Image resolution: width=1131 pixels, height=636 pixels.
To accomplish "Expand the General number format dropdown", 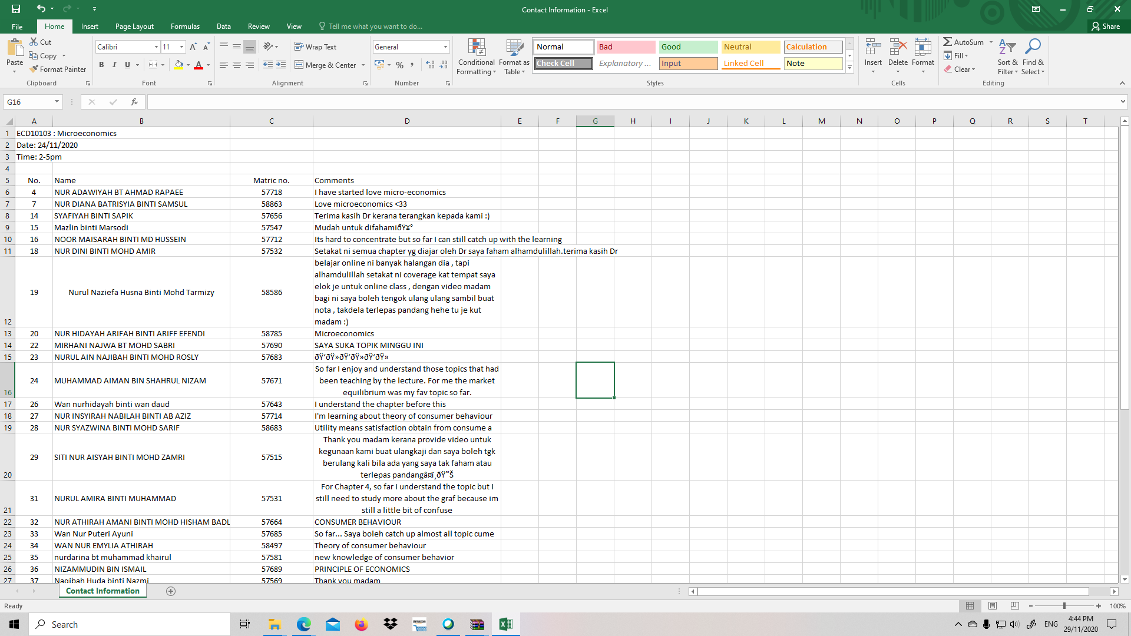I will pos(445,47).
